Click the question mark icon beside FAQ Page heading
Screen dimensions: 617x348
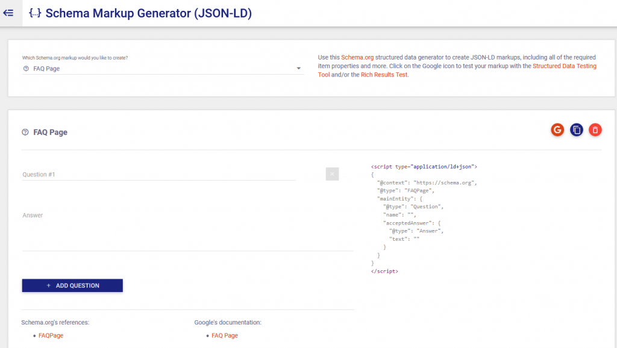(25, 132)
